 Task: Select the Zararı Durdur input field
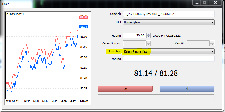135,43
